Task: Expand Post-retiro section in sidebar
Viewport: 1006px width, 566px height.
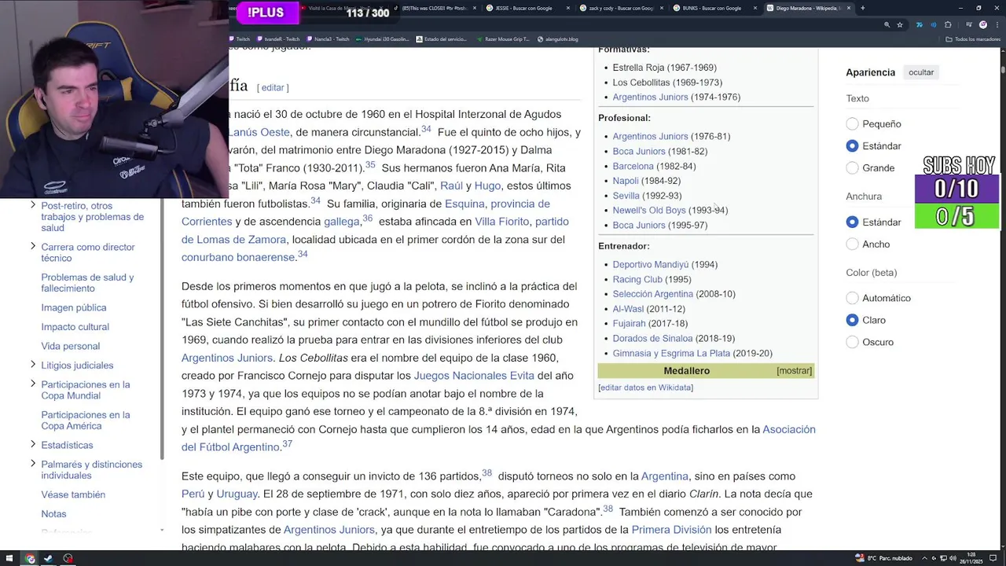Action: point(32,206)
